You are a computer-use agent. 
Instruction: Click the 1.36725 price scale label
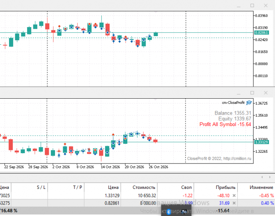[x=261, y=103]
